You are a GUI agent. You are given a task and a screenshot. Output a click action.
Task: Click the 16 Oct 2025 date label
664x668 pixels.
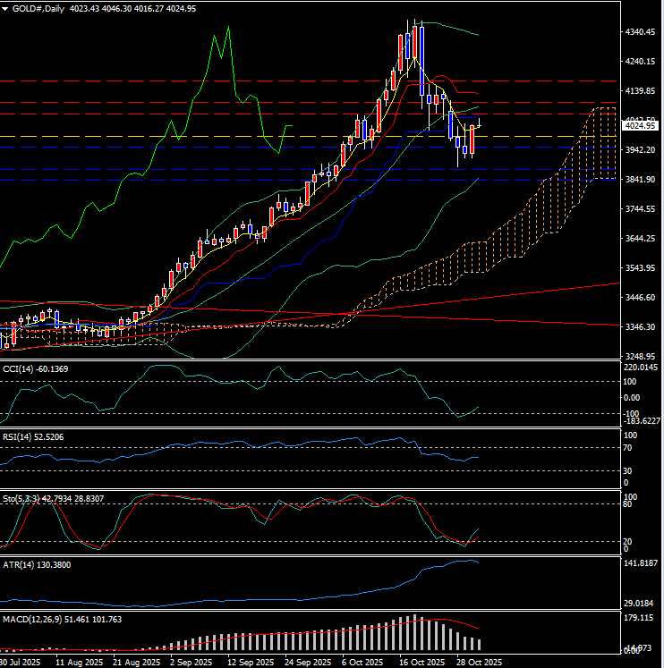pyautogui.click(x=422, y=662)
